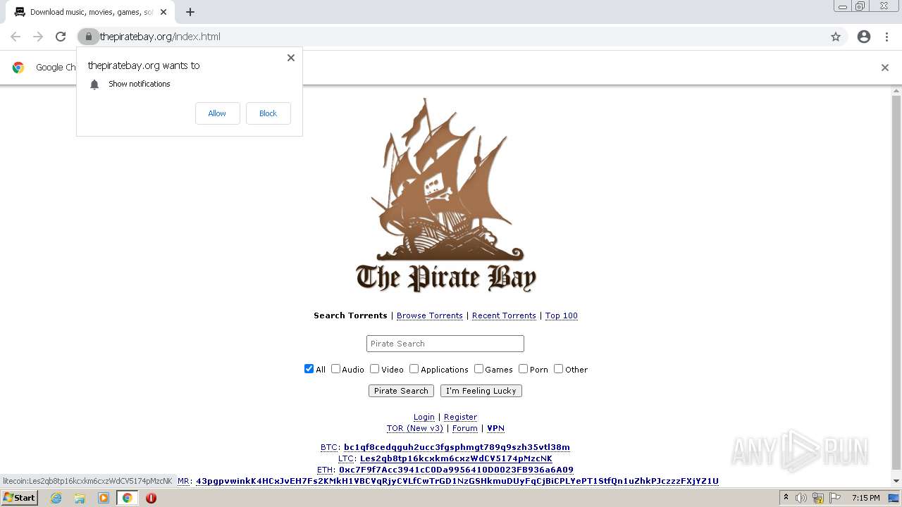The height and width of the screenshot is (507, 902).
Task: Allow notifications from thepiratebay.org
Action: pyautogui.click(x=217, y=113)
